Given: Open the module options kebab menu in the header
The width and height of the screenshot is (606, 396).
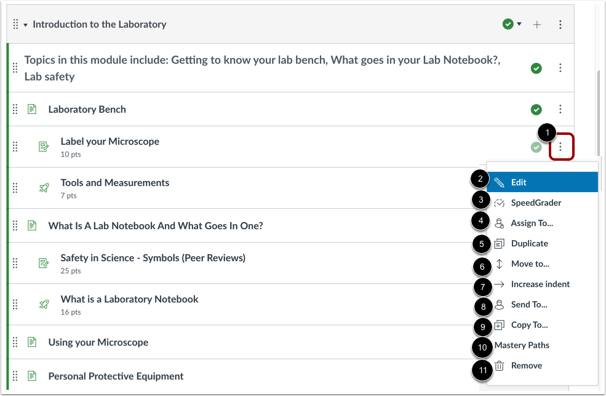Looking at the screenshot, I should (x=560, y=24).
